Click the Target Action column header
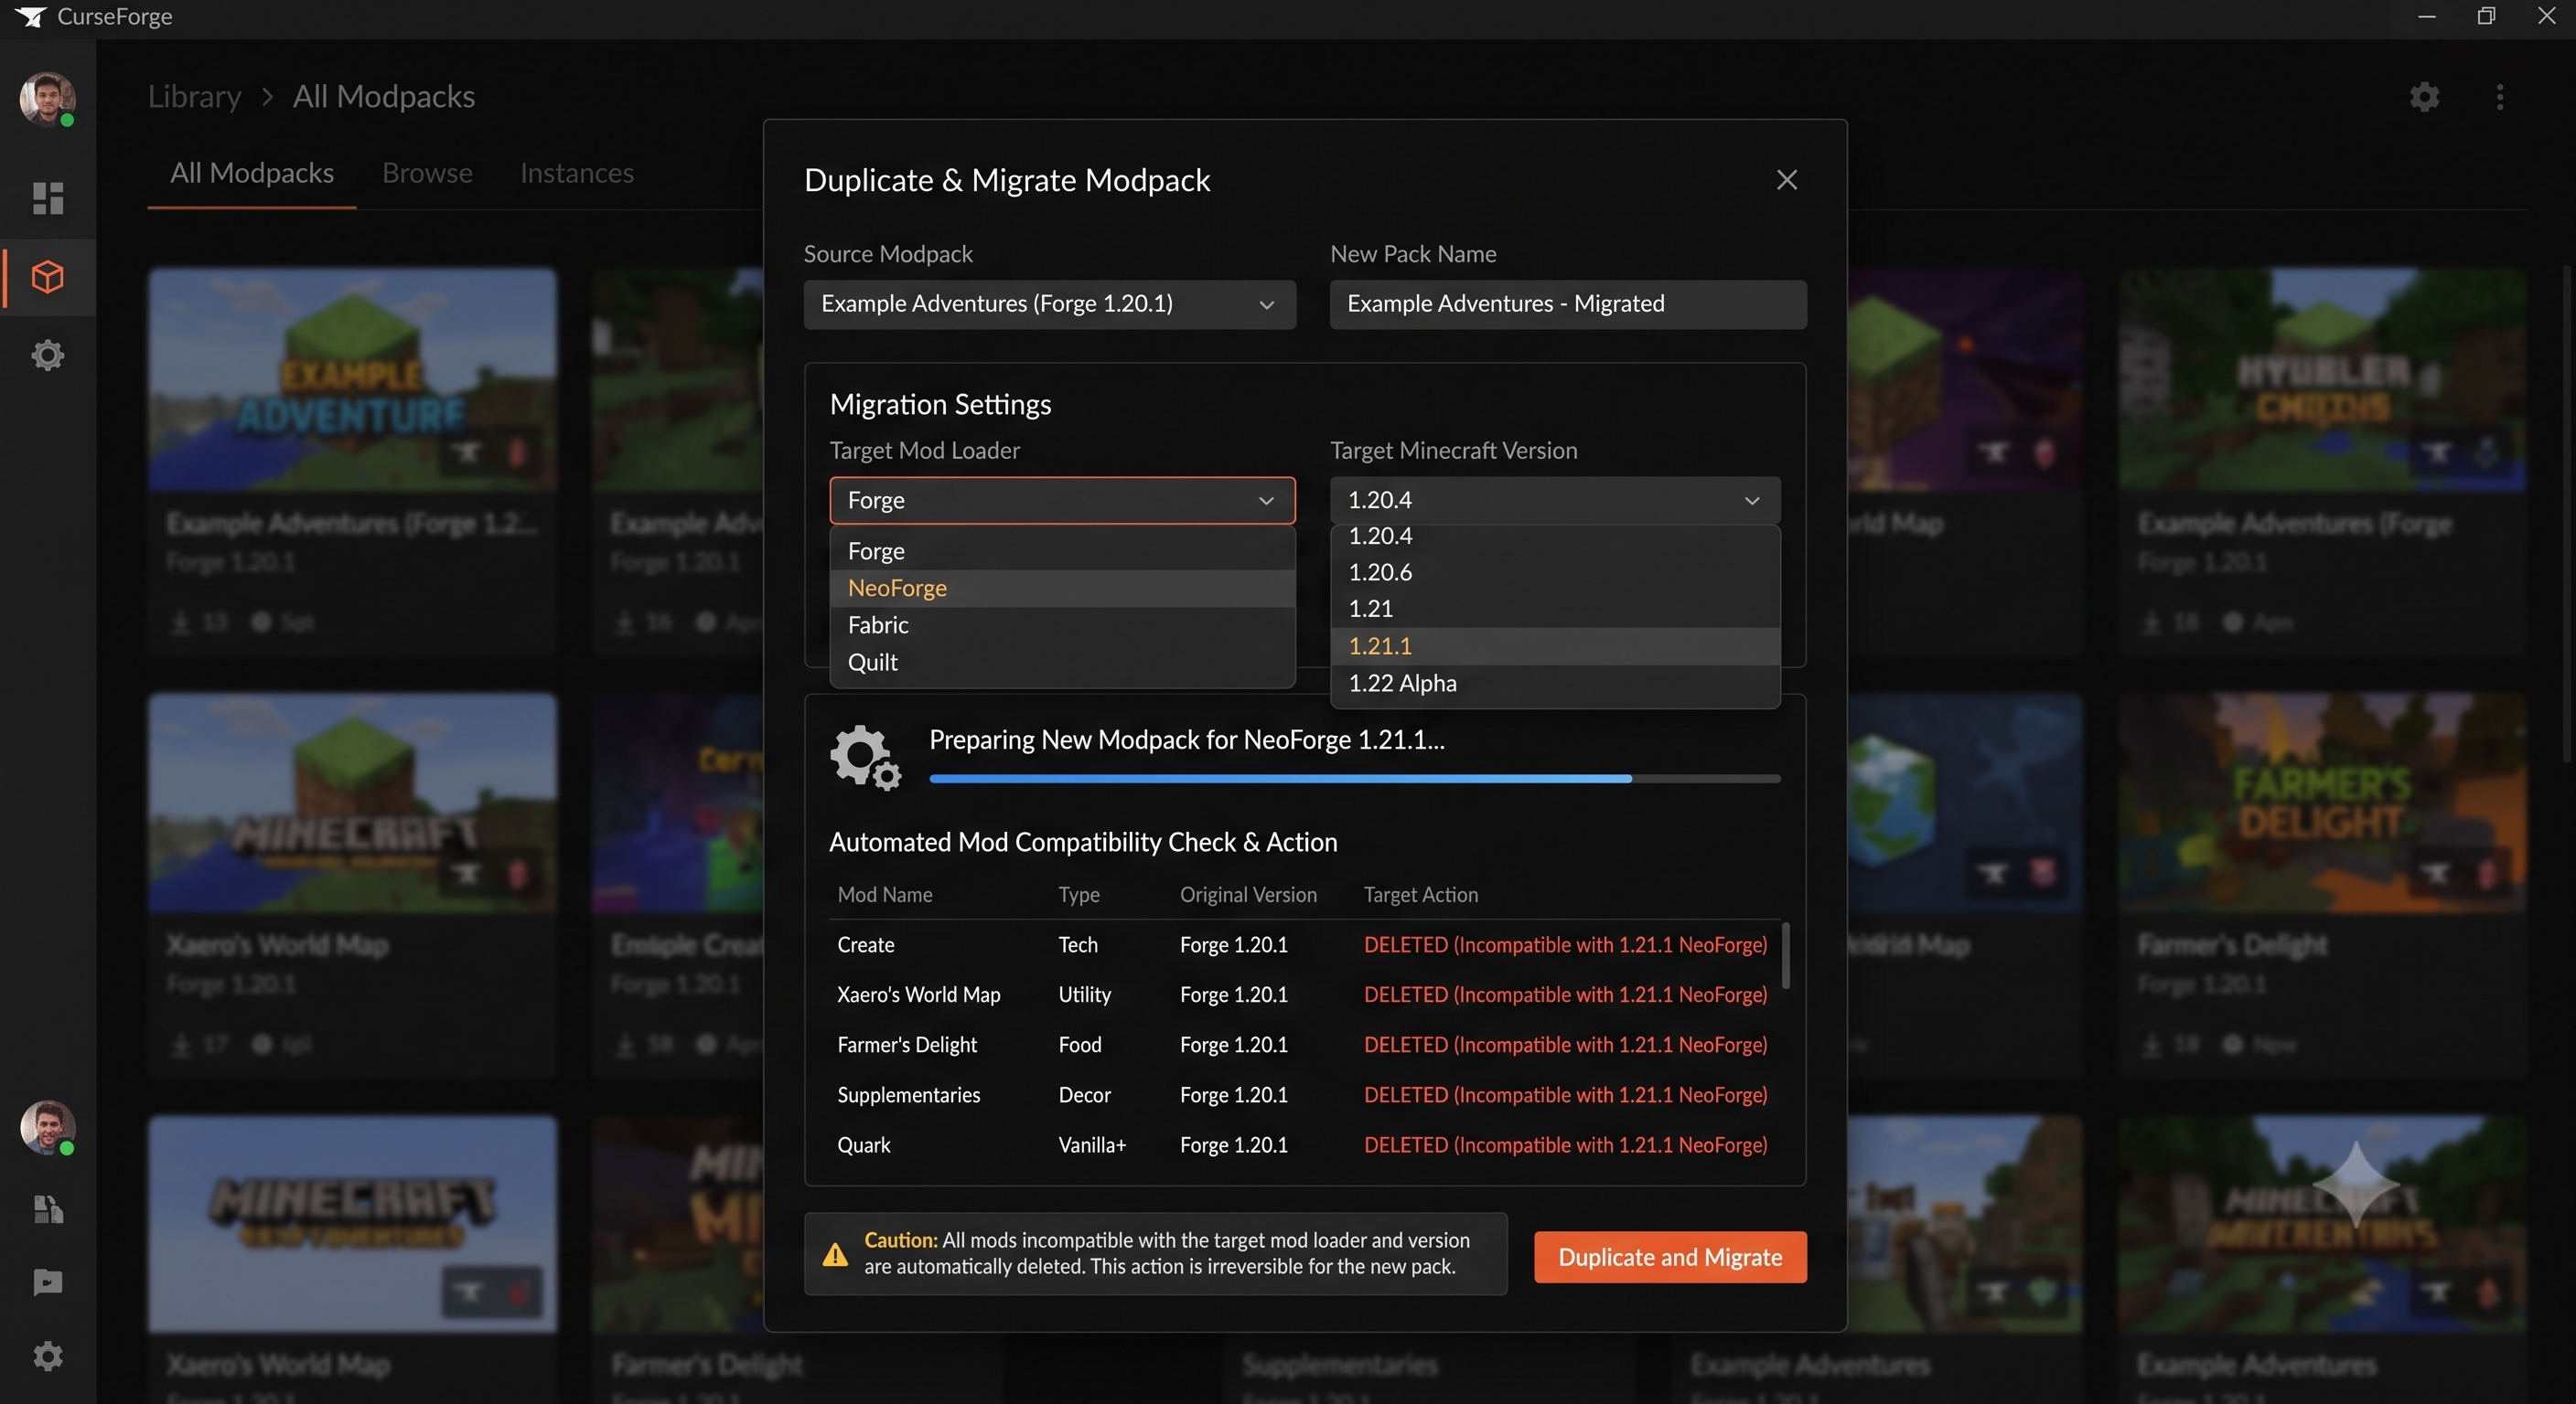The width and height of the screenshot is (2576, 1404). click(x=1421, y=896)
